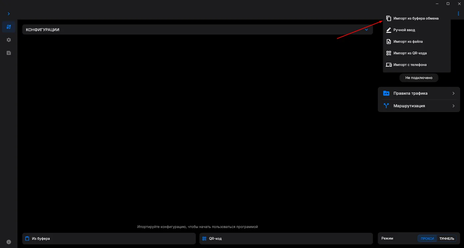Click the 'Режим' label
The width and height of the screenshot is (464, 248).
point(387,238)
